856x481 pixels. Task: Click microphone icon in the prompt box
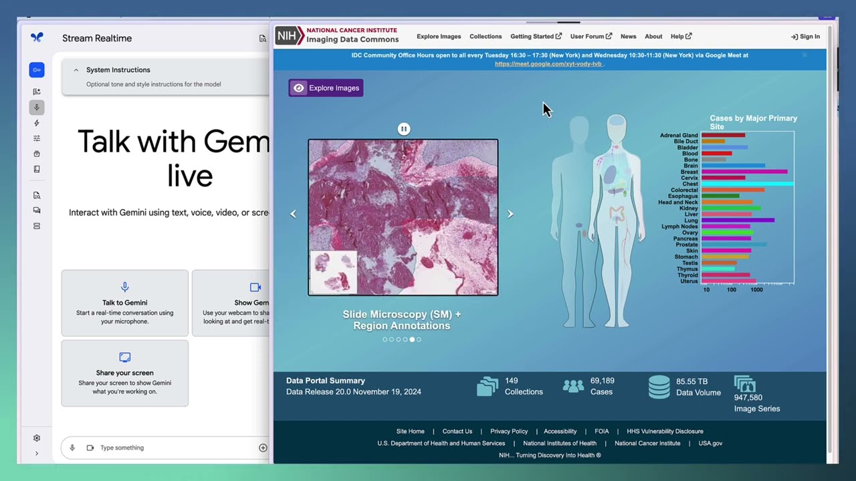coord(72,448)
